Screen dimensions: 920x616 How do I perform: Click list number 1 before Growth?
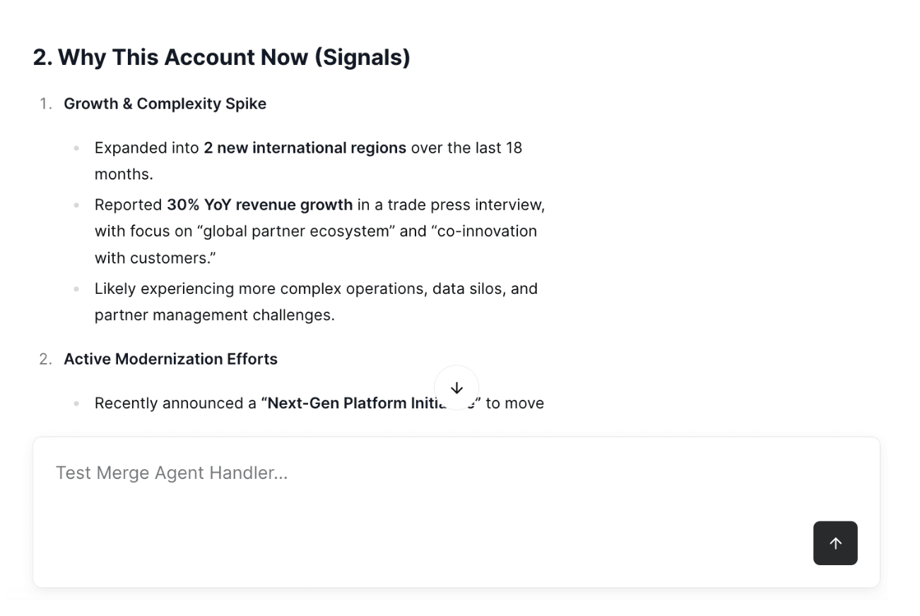click(45, 104)
